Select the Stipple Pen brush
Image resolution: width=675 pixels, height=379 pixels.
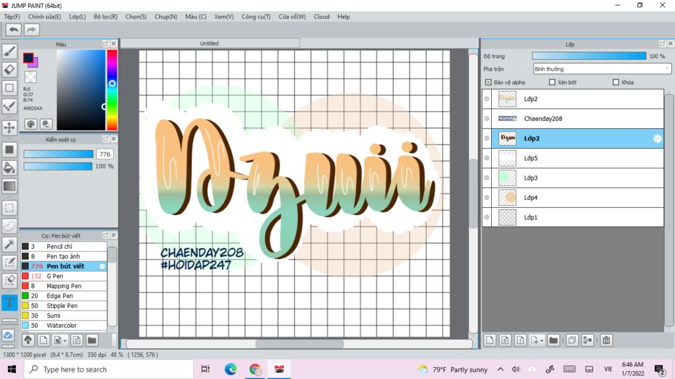point(64,306)
